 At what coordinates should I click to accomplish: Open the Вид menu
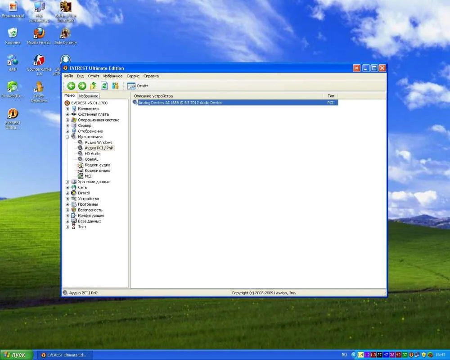[x=81, y=76]
